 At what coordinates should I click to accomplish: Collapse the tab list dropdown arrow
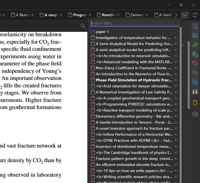(185, 15)
